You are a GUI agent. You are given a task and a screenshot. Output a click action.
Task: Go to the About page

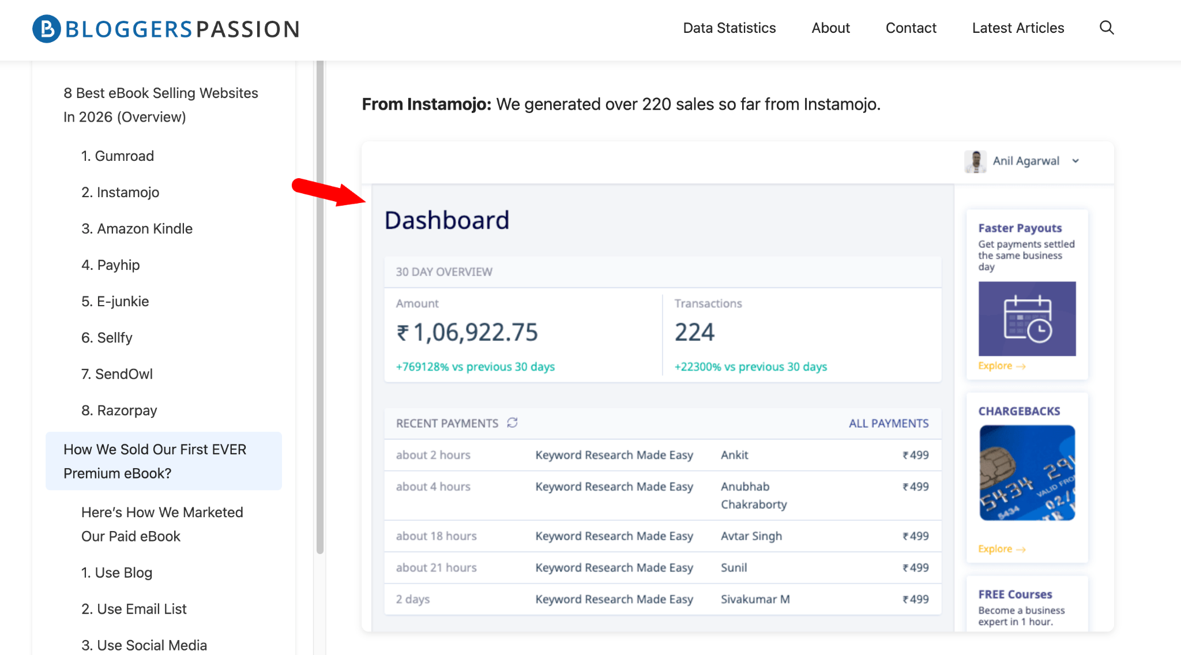click(x=830, y=28)
